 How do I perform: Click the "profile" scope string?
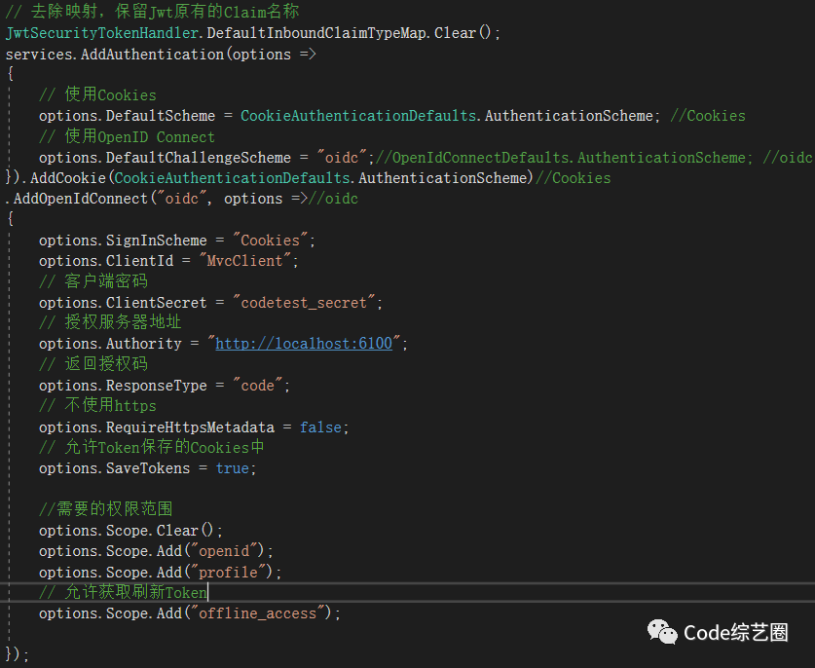click(x=228, y=573)
